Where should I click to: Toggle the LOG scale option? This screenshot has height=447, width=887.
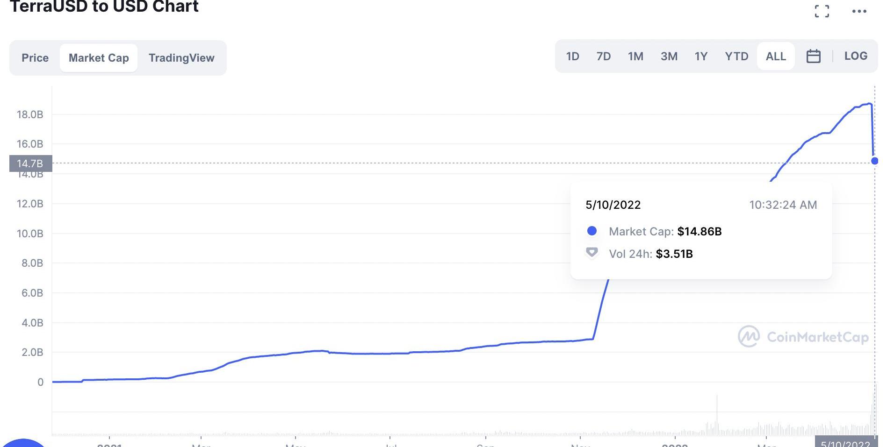click(x=855, y=56)
